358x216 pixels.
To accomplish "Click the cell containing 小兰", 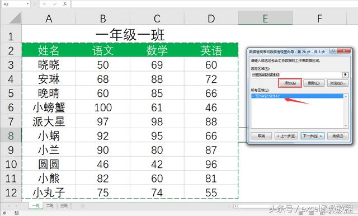I will click(49, 150).
